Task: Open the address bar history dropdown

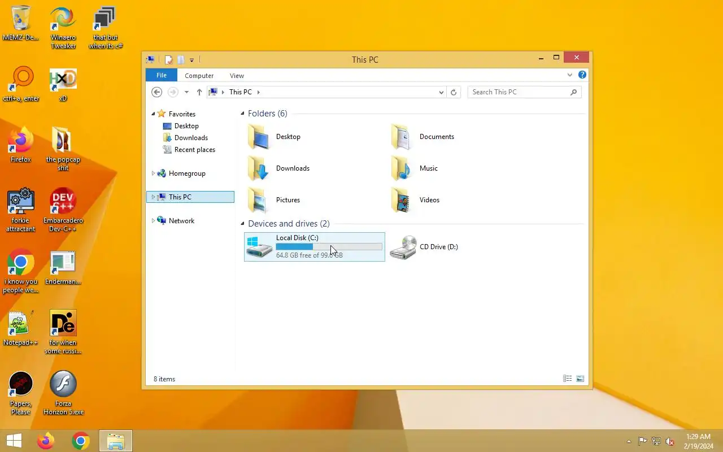Action: click(x=441, y=92)
